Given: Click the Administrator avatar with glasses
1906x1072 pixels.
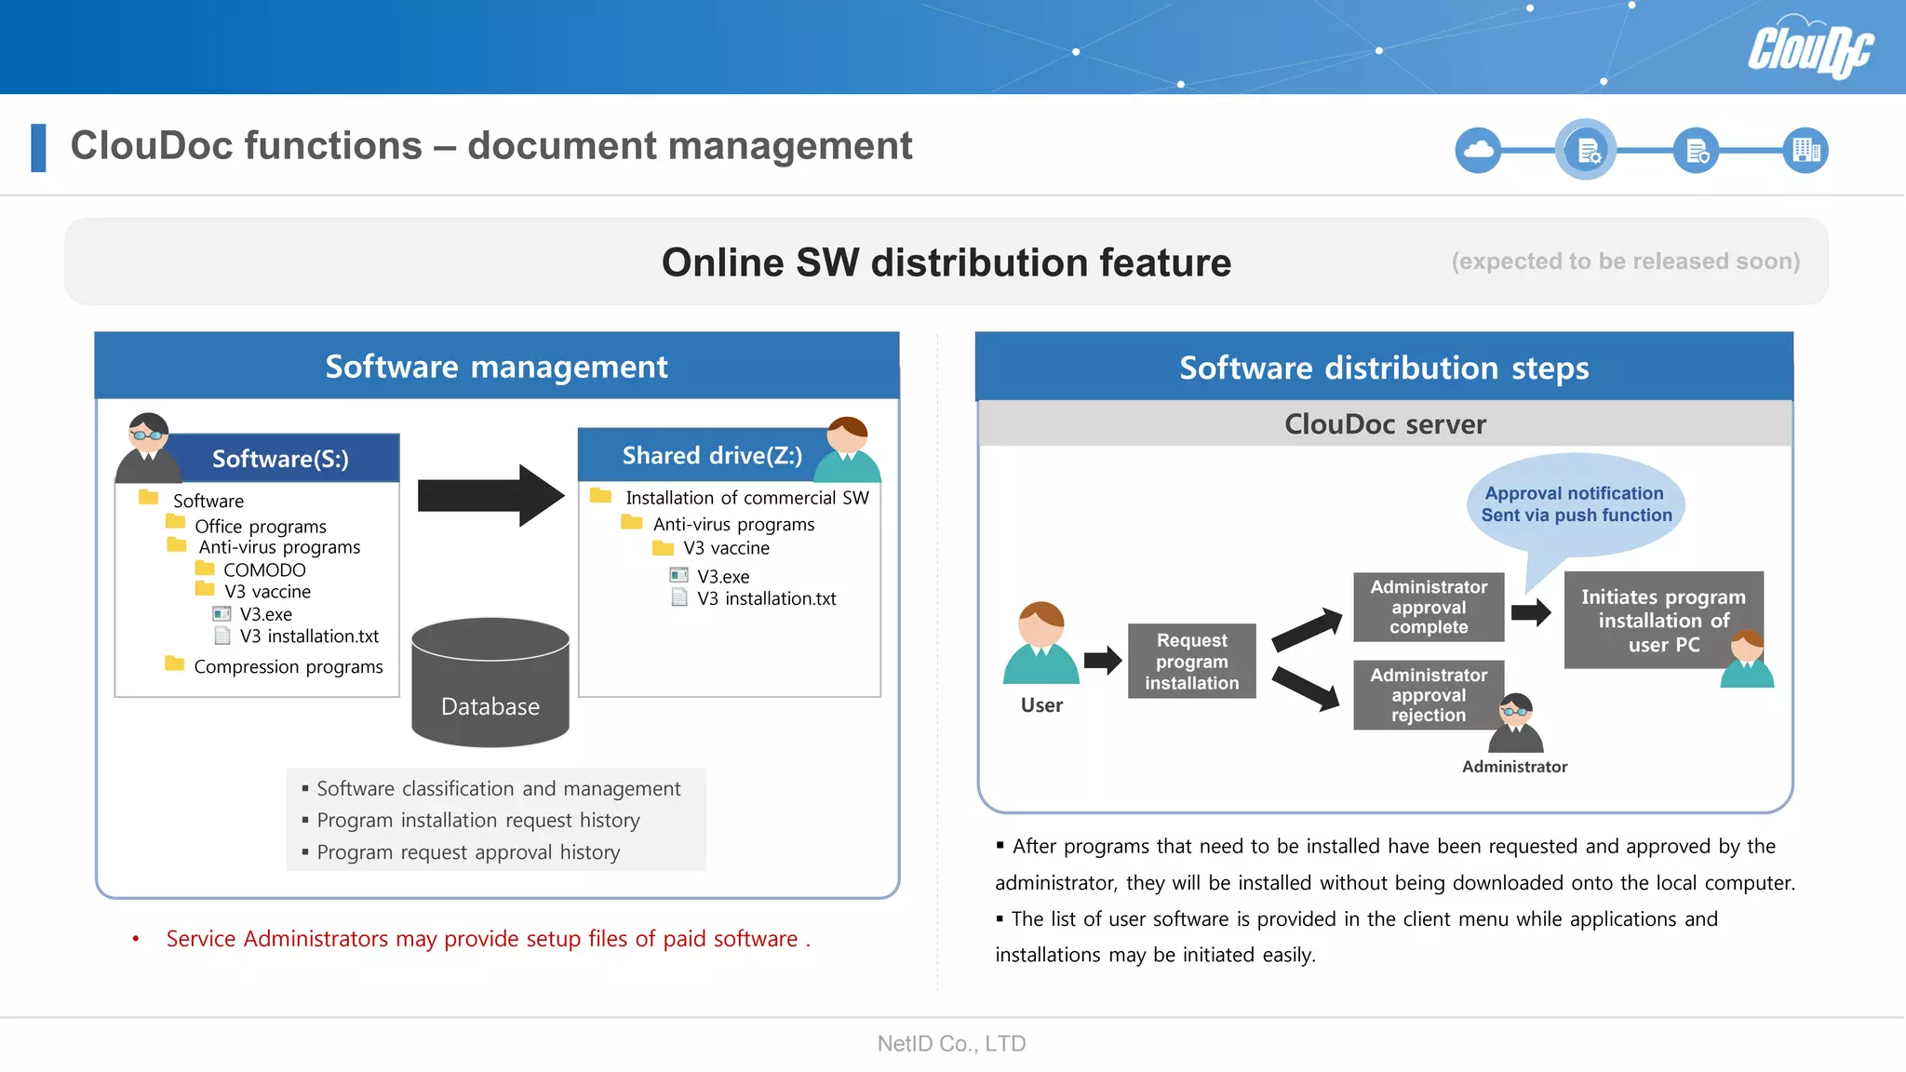Looking at the screenshot, I should (x=1515, y=724).
